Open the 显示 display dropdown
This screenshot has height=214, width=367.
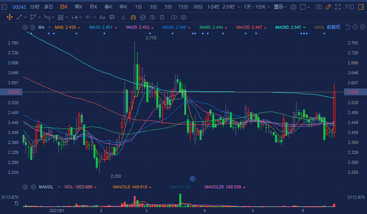[280, 7]
